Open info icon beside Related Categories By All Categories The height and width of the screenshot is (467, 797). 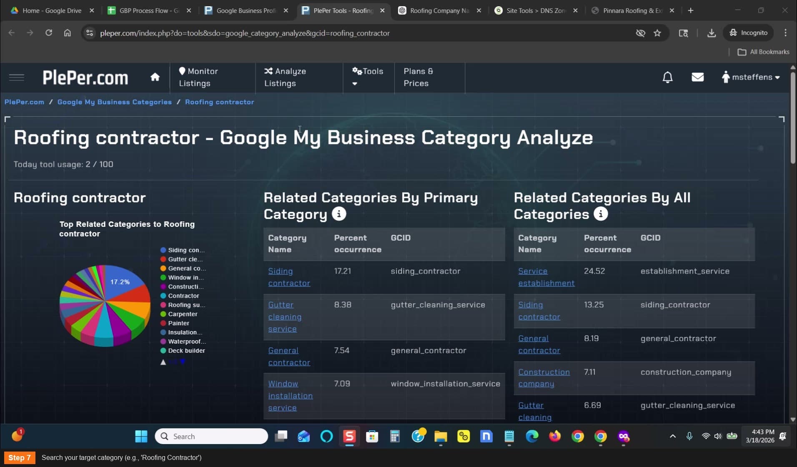(600, 214)
